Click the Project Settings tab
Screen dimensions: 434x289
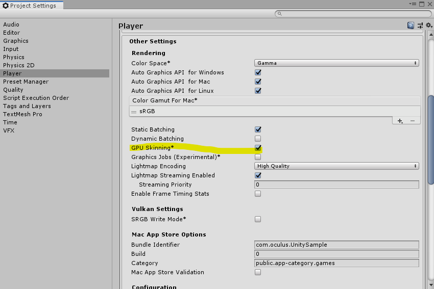click(32, 5)
